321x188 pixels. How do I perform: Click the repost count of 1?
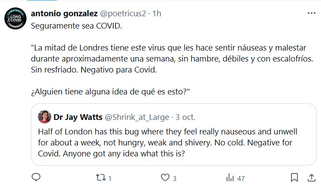pos(109,178)
